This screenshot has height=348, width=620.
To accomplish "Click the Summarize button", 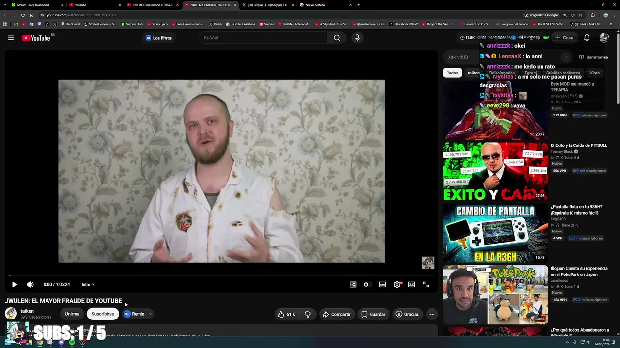I will pos(594,57).
